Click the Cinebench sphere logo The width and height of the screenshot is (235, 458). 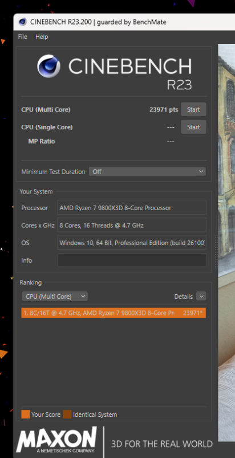pyautogui.click(x=48, y=66)
